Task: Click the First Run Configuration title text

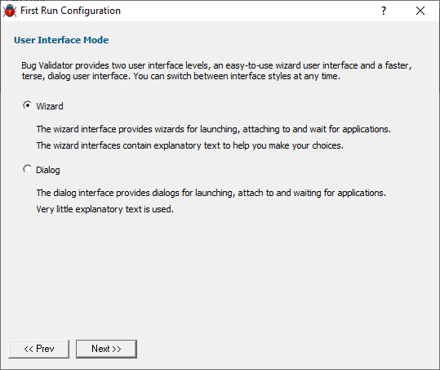Action: point(70,11)
